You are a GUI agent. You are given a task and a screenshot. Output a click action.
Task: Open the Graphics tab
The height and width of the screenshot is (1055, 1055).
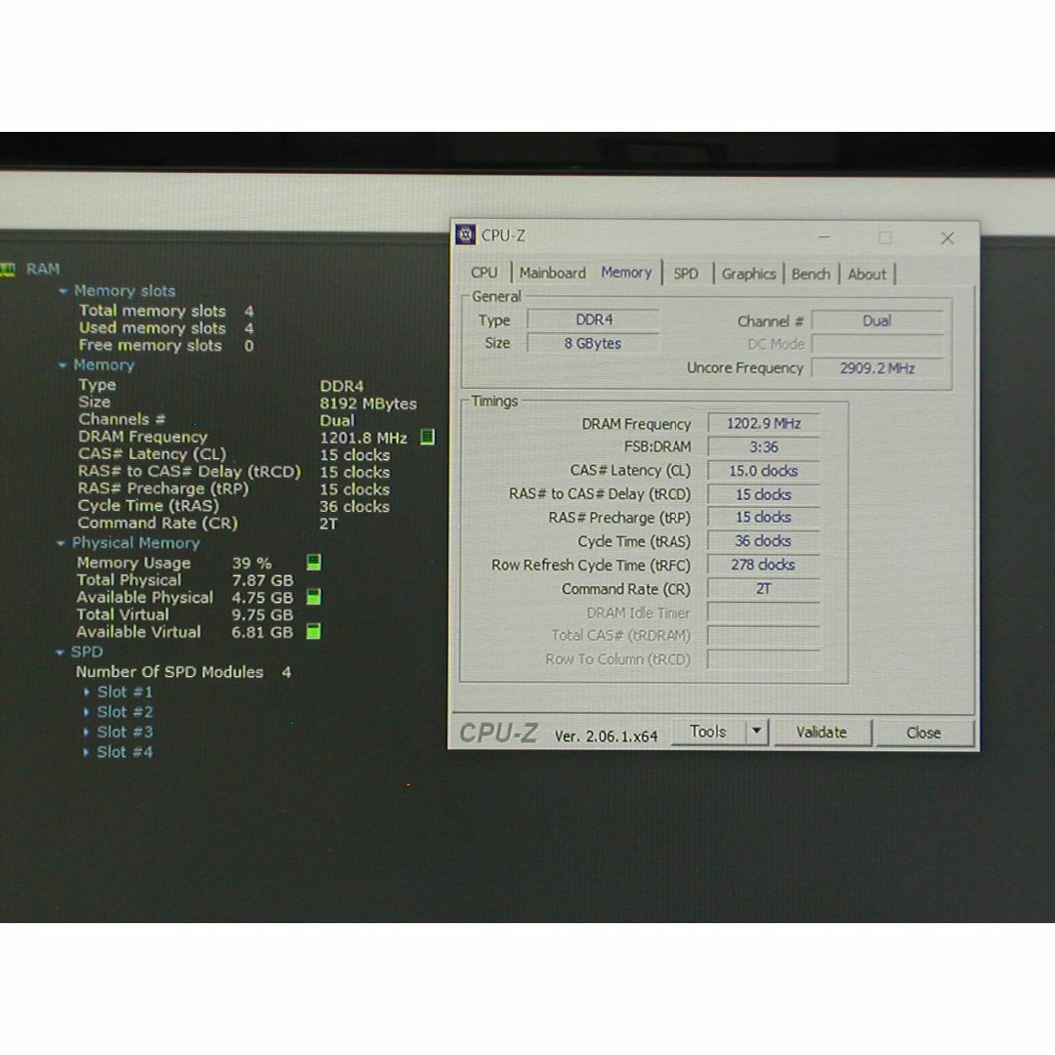click(749, 274)
